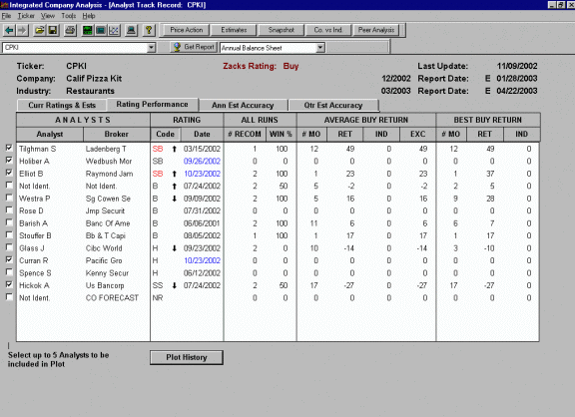
Task: Click the Plot History button
Action: pyautogui.click(x=187, y=357)
